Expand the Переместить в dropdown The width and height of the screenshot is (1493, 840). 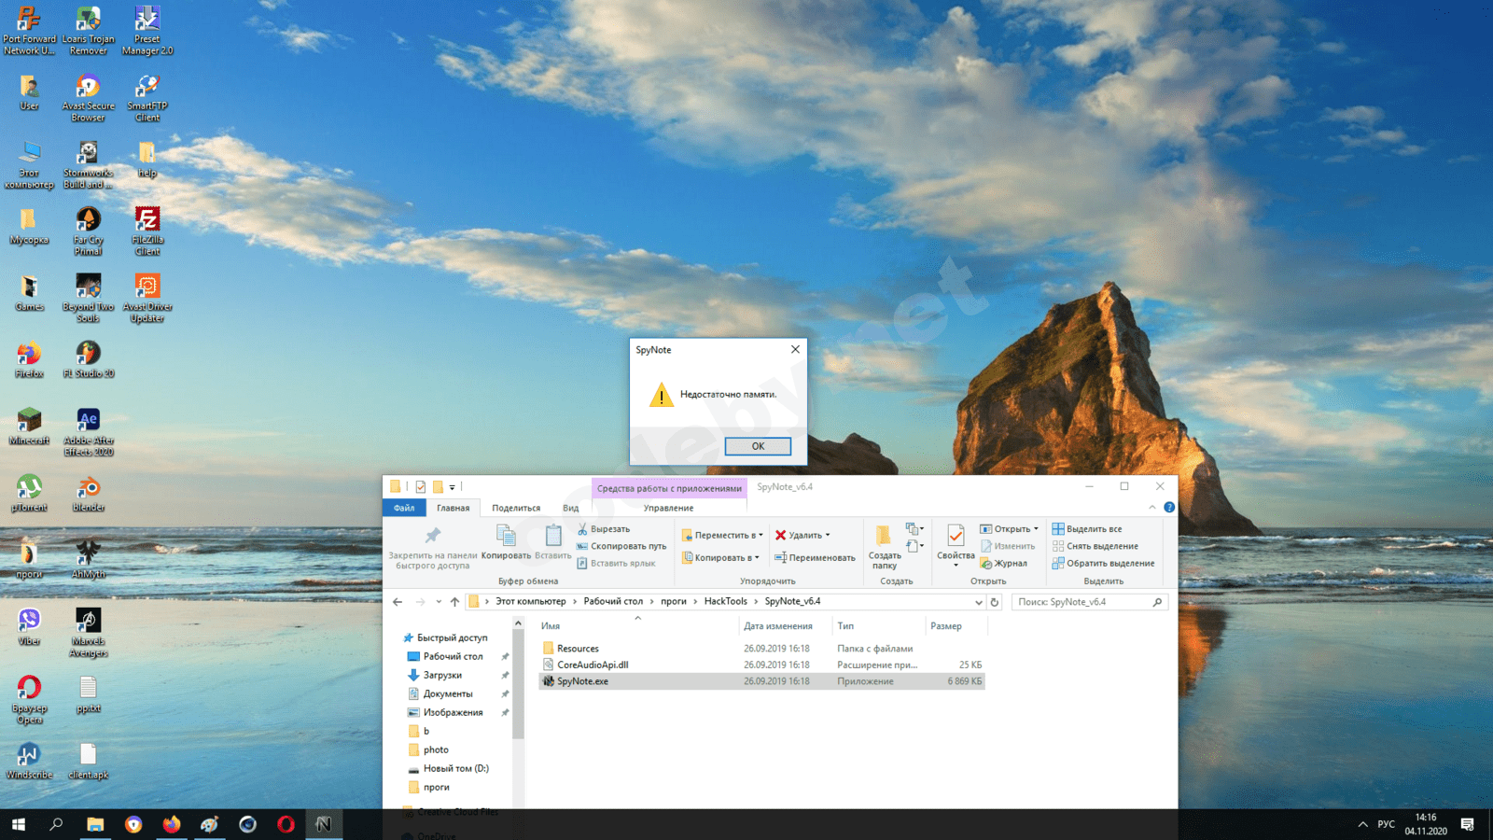tap(760, 536)
